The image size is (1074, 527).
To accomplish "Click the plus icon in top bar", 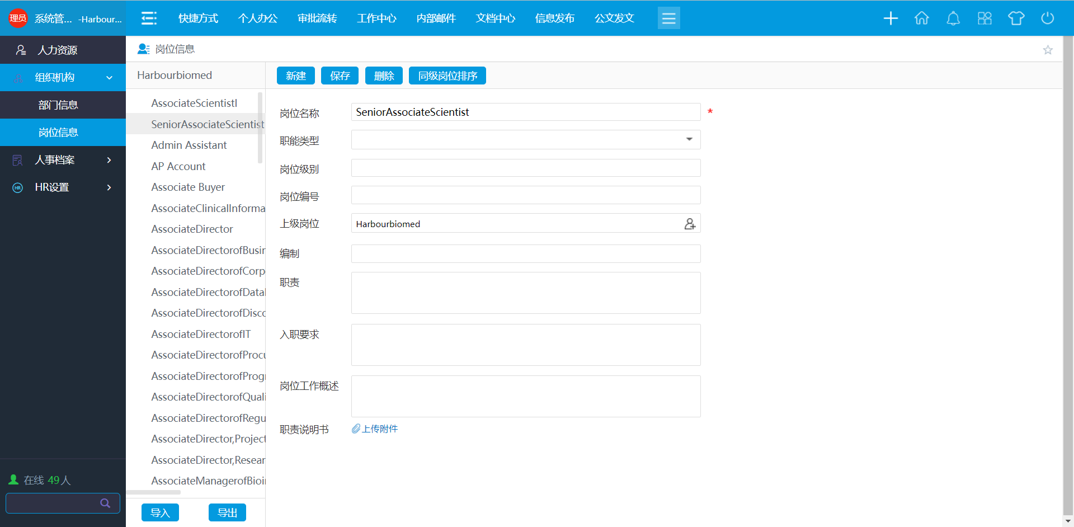I will [891, 18].
